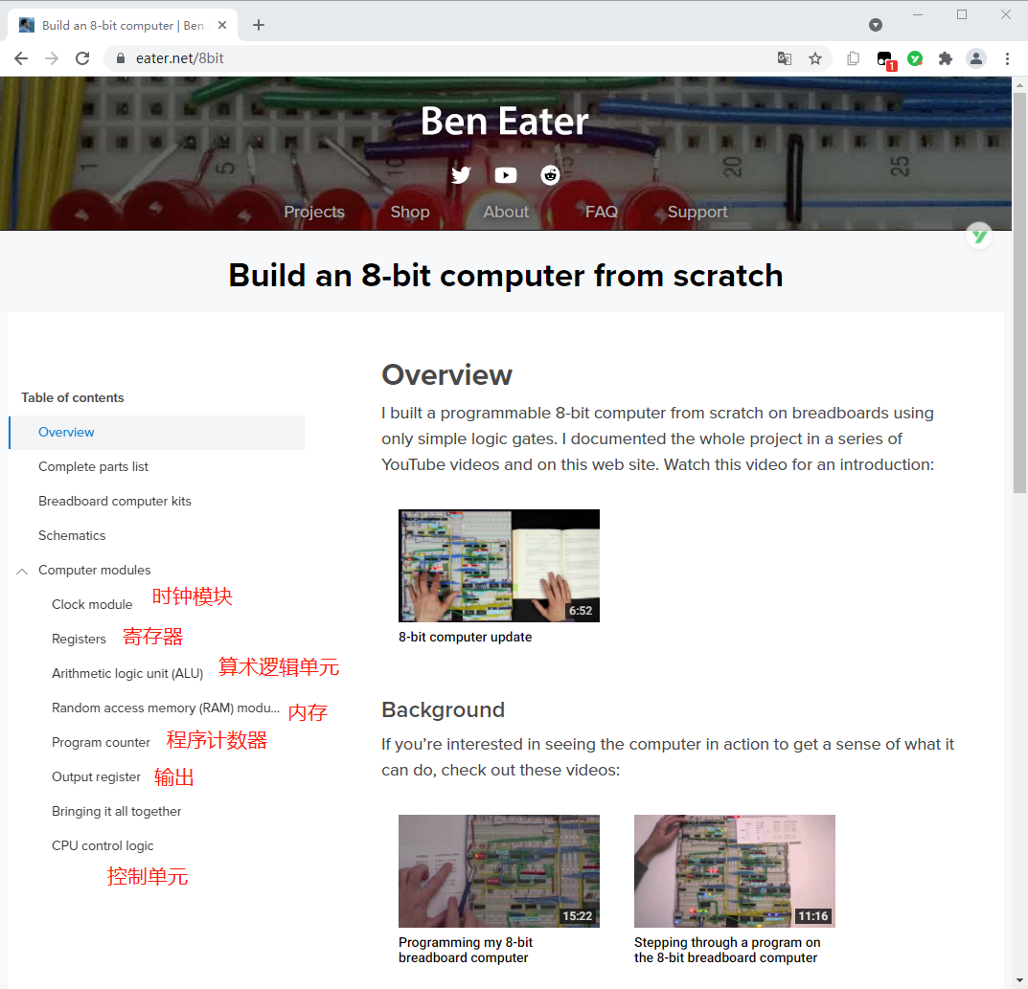Click the browser forward arrow
Image resolution: width=1028 pixels, height=989 pixels.
(x=52, y=58)
